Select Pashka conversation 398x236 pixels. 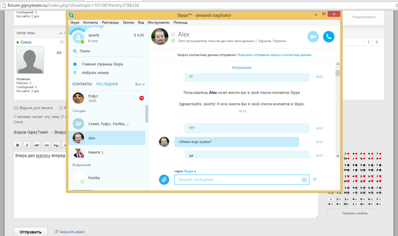pyautogui.click(x=107, y=178)
